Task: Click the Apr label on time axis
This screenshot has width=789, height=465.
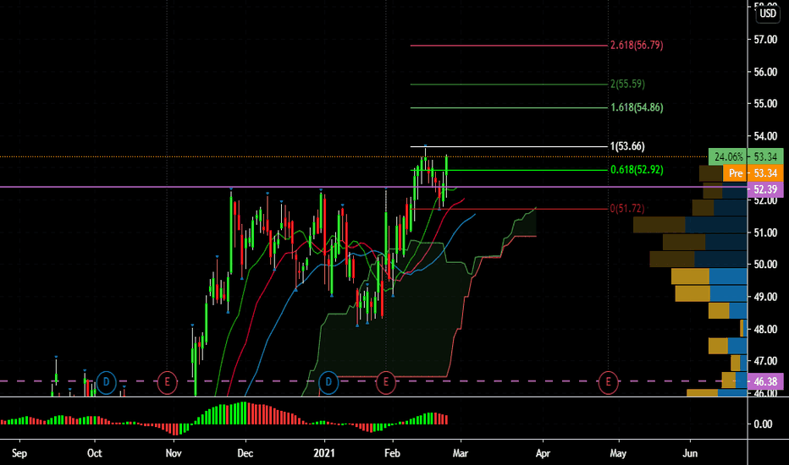Action: 543,453
